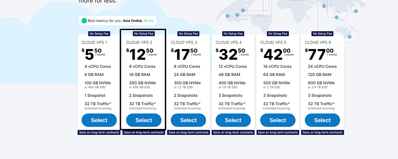The image size is (398, 159).
Task: Click No Setup Fee tag on VPS 1
Action: click(99, 34)
